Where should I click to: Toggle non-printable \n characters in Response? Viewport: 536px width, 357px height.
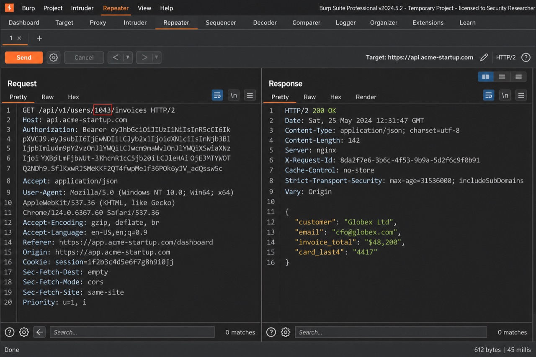[505, 95]
